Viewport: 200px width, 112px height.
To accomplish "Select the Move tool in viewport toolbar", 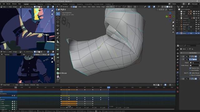I will coord(58,22).
